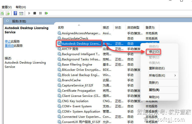This screenshot has height=124, width=192.
Task: Open the 帮助(H) menu
Action: click(x=21, y=7)
